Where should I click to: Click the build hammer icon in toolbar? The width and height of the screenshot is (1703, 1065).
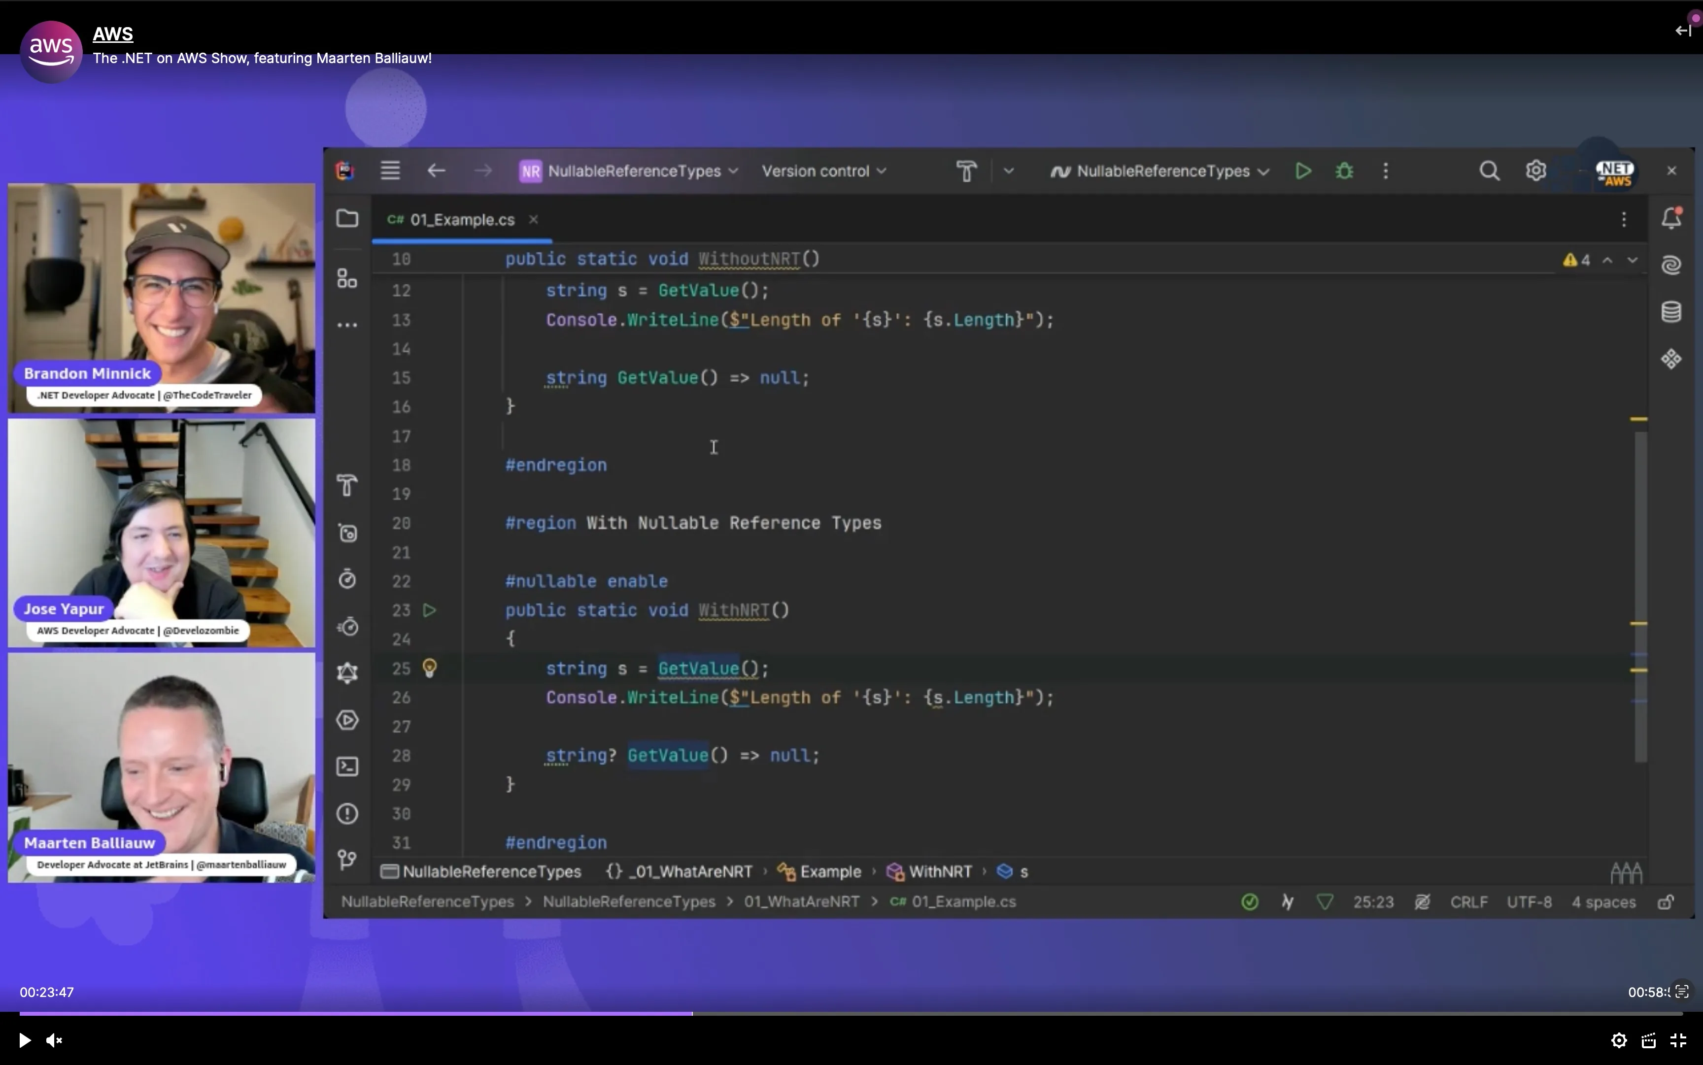tap(966, 171)
